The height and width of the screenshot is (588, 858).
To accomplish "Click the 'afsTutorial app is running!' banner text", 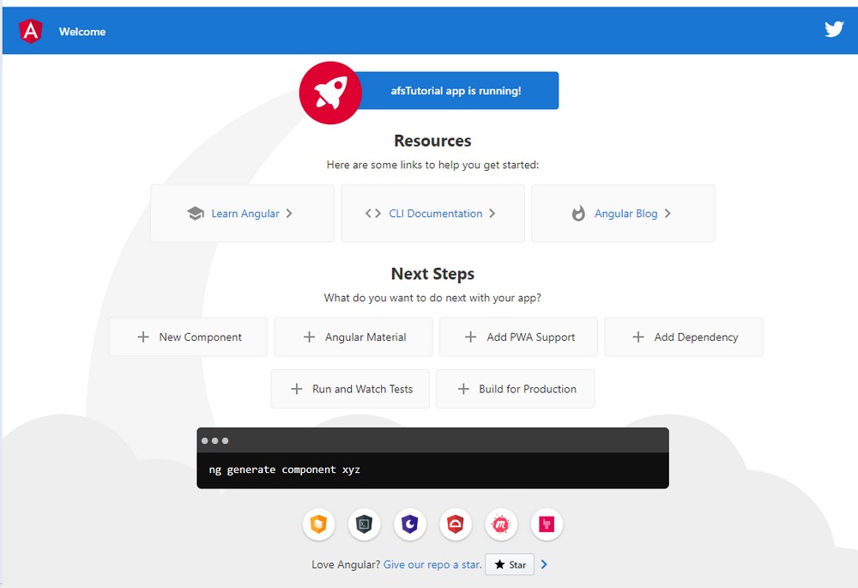I will coord(456,91).
